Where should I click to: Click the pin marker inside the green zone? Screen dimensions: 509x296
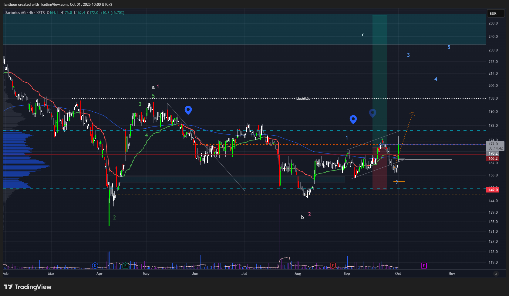(x=372, y=113)
